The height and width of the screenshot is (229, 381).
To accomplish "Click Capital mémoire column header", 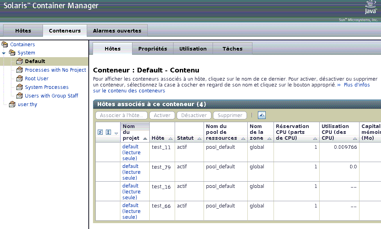I will 370,132.
